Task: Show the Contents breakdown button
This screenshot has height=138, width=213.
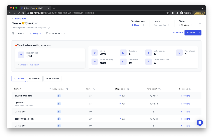Action: (x=35, y=79)
